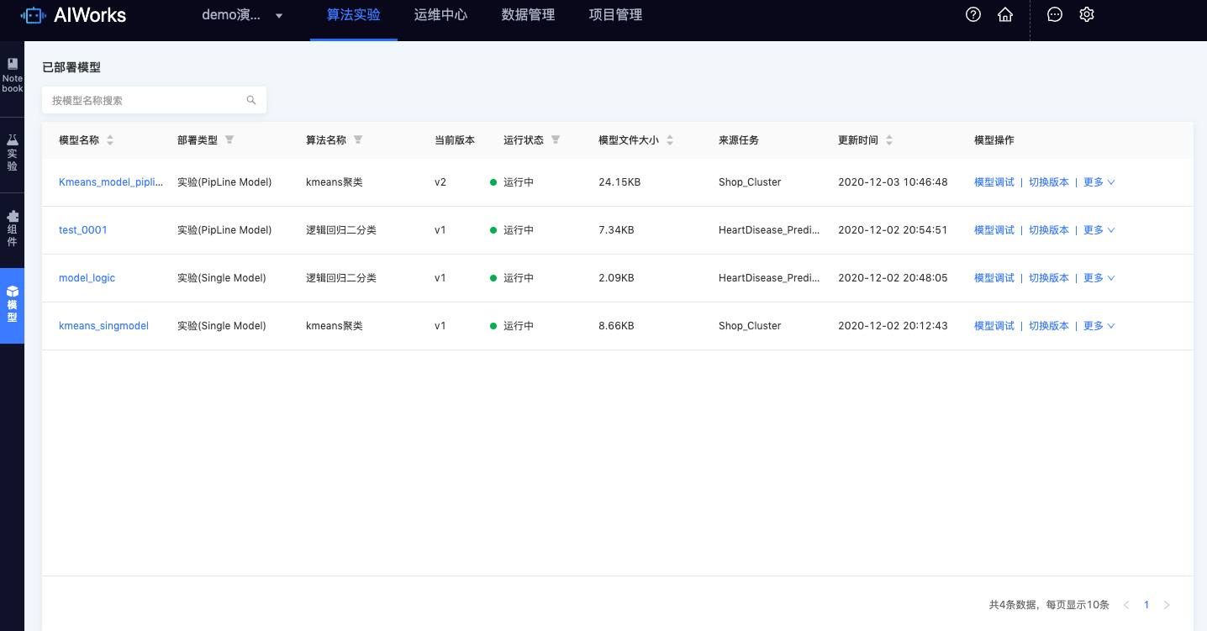
Task: Click the 2020-12-03 10:46:48 timestamp
Action: click(893, 182)
